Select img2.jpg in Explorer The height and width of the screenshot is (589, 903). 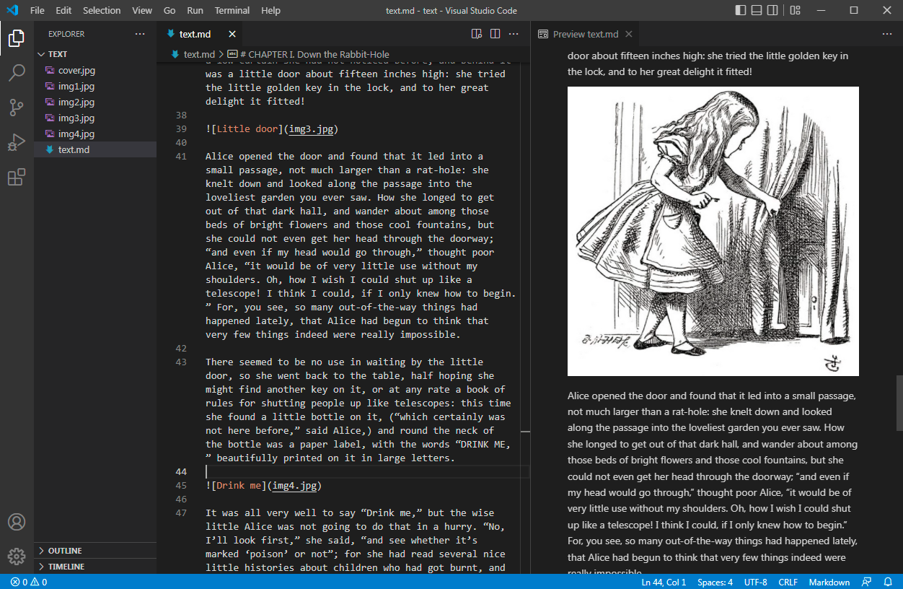95,102
